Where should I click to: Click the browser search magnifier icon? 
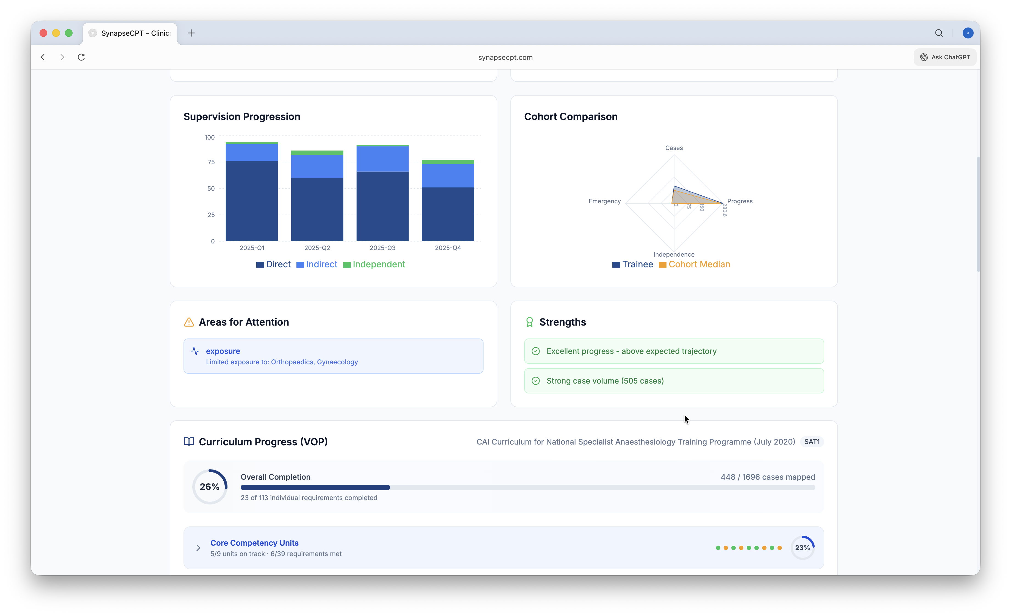click(x=939, y=33)
